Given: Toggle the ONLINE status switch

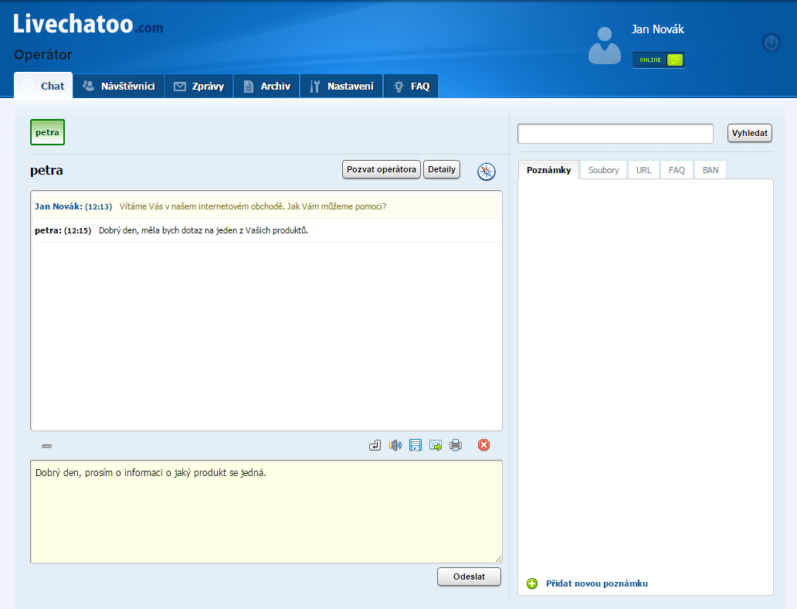Looking at the screenshot, I should point(659,60).
